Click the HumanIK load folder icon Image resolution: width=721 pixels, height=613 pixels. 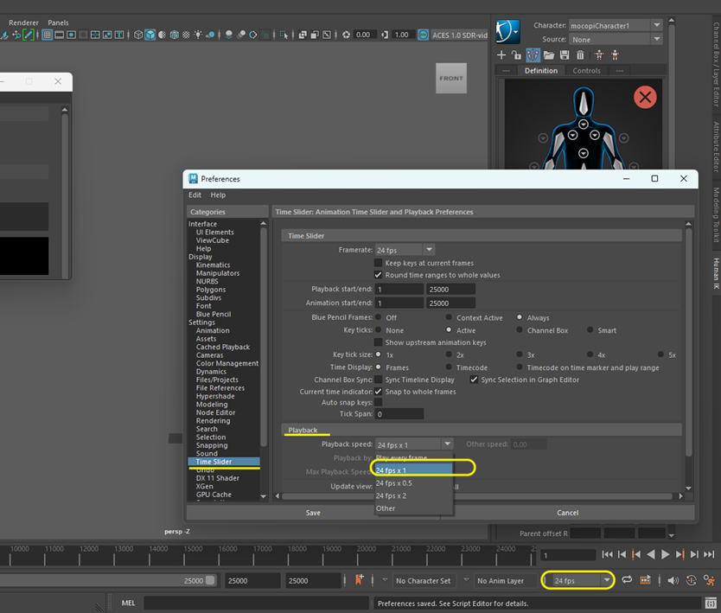click(x=549, y=55)
